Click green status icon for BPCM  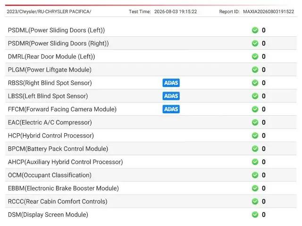(x=255, y=149)
